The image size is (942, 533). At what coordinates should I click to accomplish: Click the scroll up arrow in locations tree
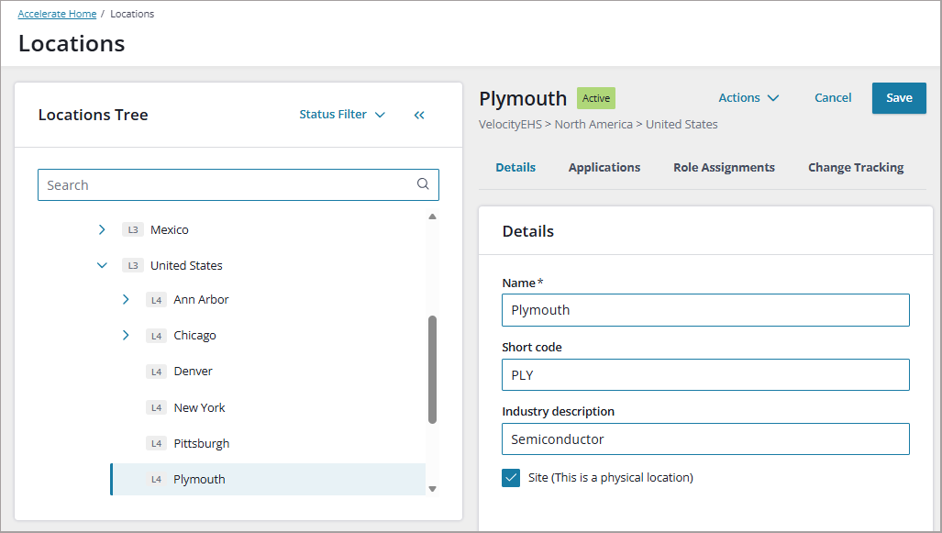click(x=432, y=217)
